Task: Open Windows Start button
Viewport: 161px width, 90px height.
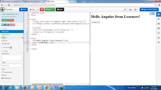Action: pos(3,88)
